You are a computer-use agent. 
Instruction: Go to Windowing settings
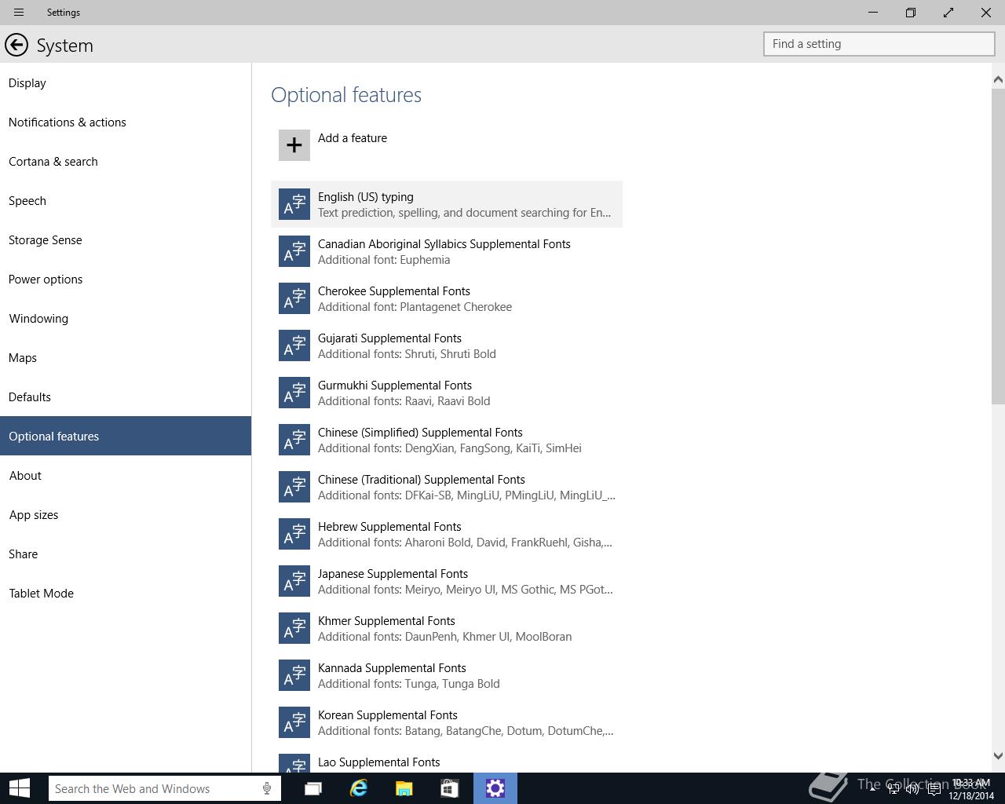pos(126,318)
